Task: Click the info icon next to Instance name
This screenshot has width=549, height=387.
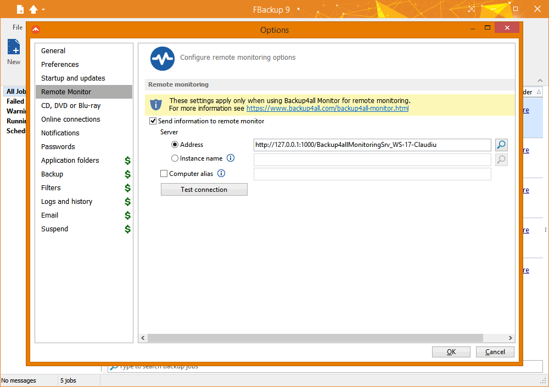Action: point(231,158)
